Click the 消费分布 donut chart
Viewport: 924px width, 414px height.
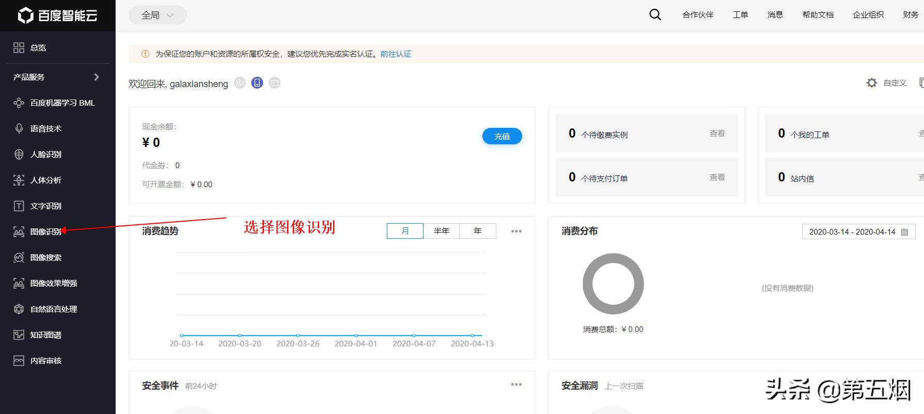[613, 284]
